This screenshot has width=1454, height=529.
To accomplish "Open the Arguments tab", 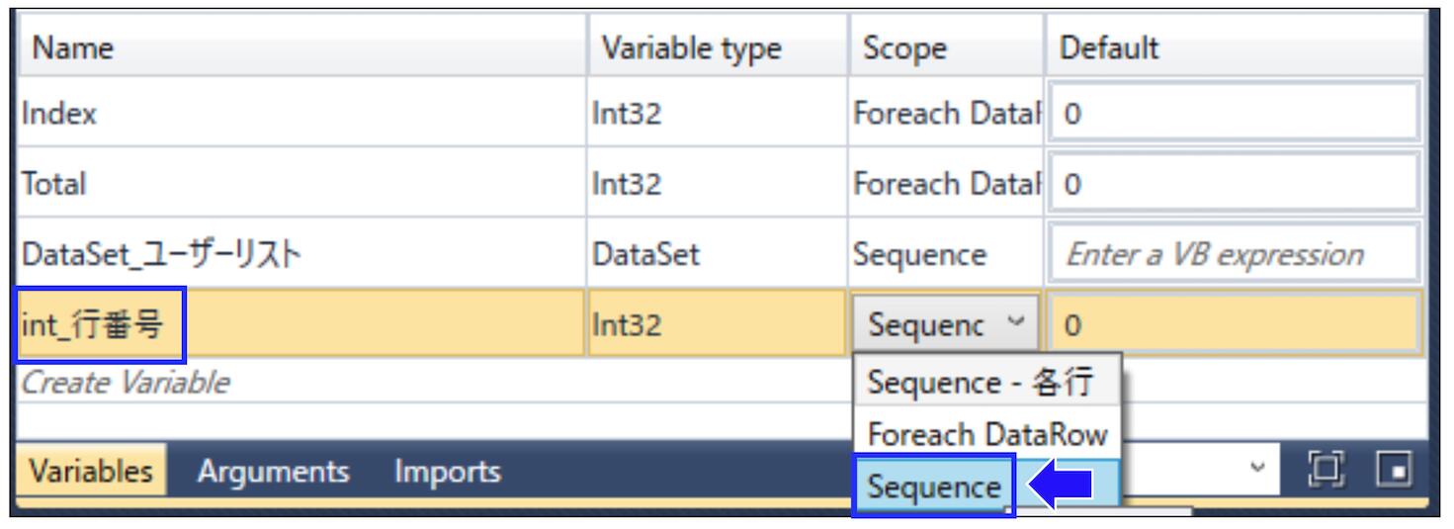I will (273, 472).
